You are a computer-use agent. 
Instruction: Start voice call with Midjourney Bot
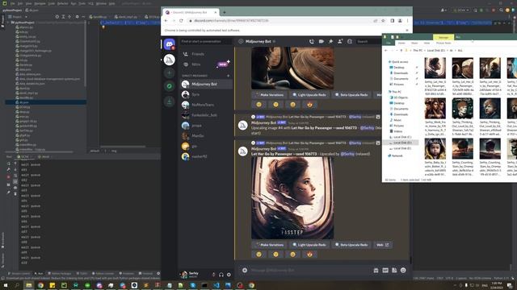[x=312, y=41]
